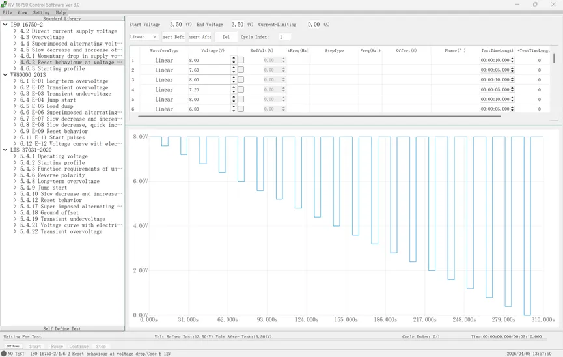
Task: Click the Del button
Action: coord(226,37)
